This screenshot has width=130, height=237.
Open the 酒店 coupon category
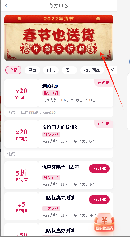pos(69,70)
